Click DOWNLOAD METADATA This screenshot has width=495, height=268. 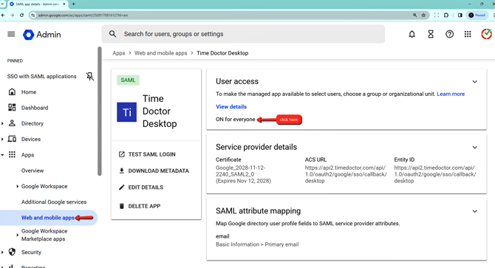(x=154, y=171)
